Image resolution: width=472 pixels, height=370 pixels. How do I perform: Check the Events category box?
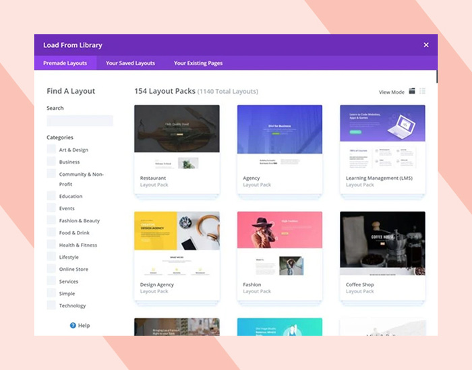pos(51,208)
